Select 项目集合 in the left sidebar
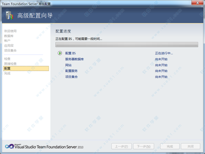Image resolution: width=205 pixels, height=154 pixels. point(10,51)
